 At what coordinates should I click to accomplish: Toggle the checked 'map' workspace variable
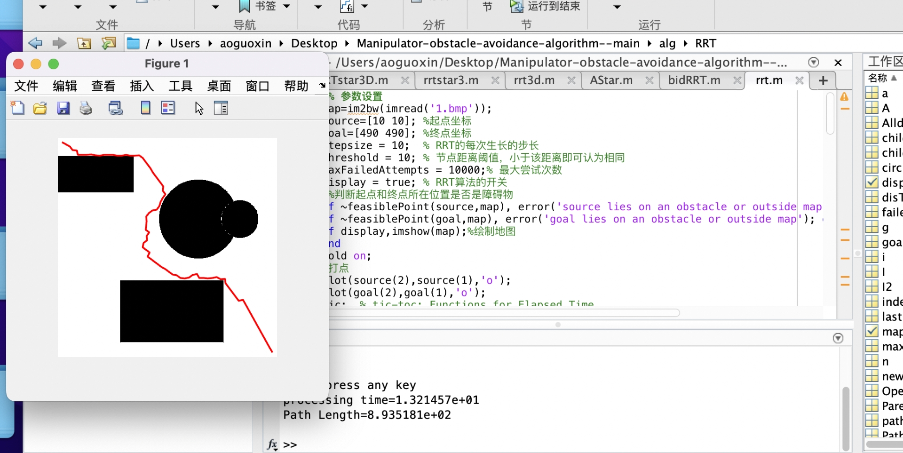872,331
